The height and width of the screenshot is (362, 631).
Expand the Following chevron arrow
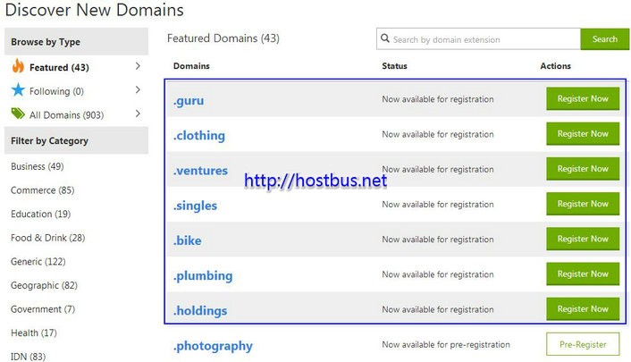(138, 90)
